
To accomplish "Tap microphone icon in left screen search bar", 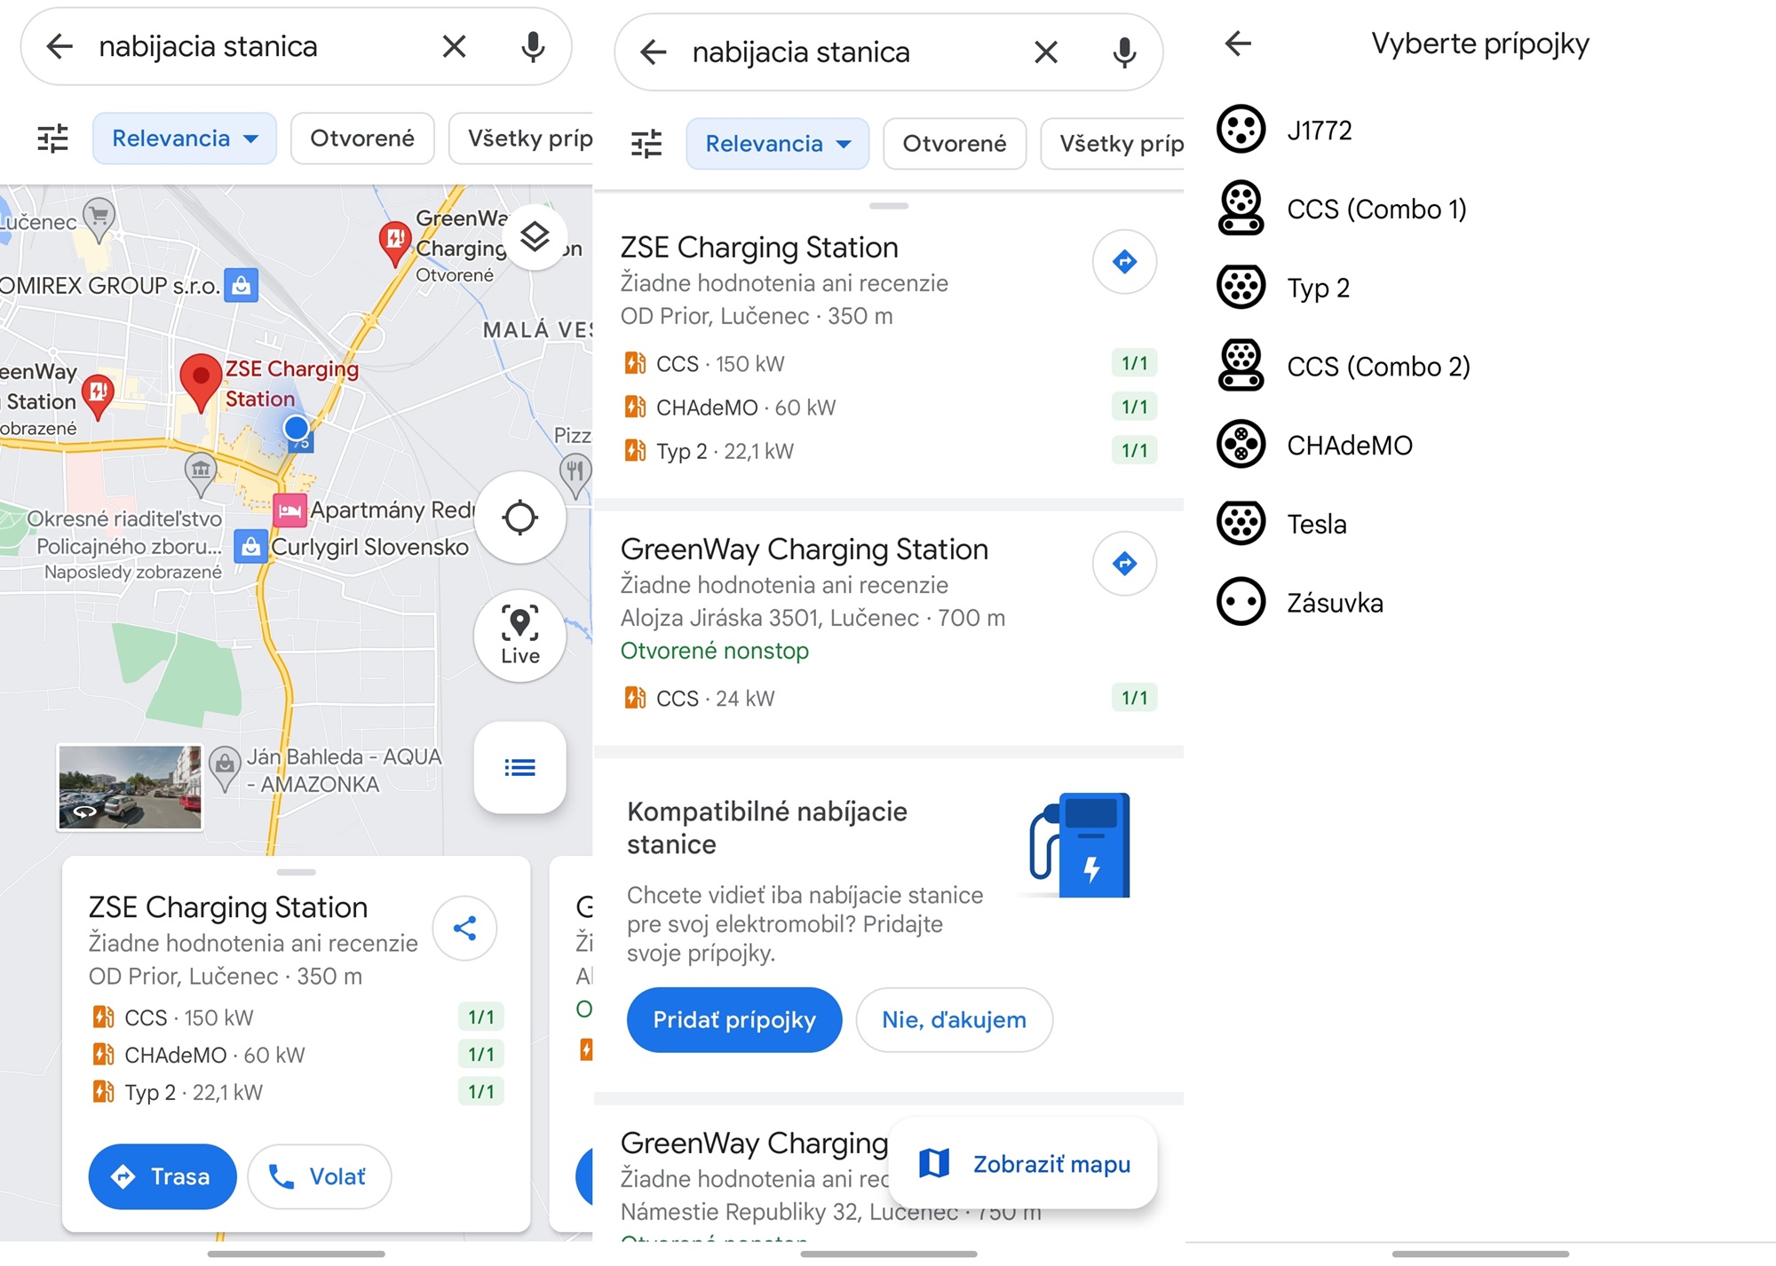I will click(533, 46).
